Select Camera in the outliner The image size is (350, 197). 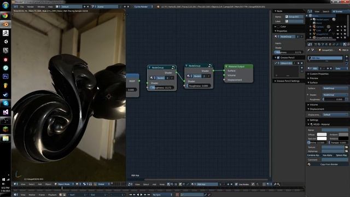(319, 27)
